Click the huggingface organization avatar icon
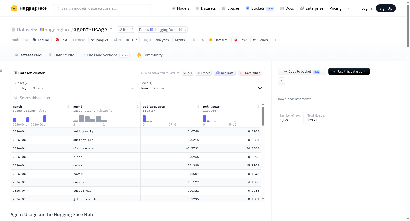The height and width of the screenshot is (221, 410). pyautogui.click(x=42, y=30)
